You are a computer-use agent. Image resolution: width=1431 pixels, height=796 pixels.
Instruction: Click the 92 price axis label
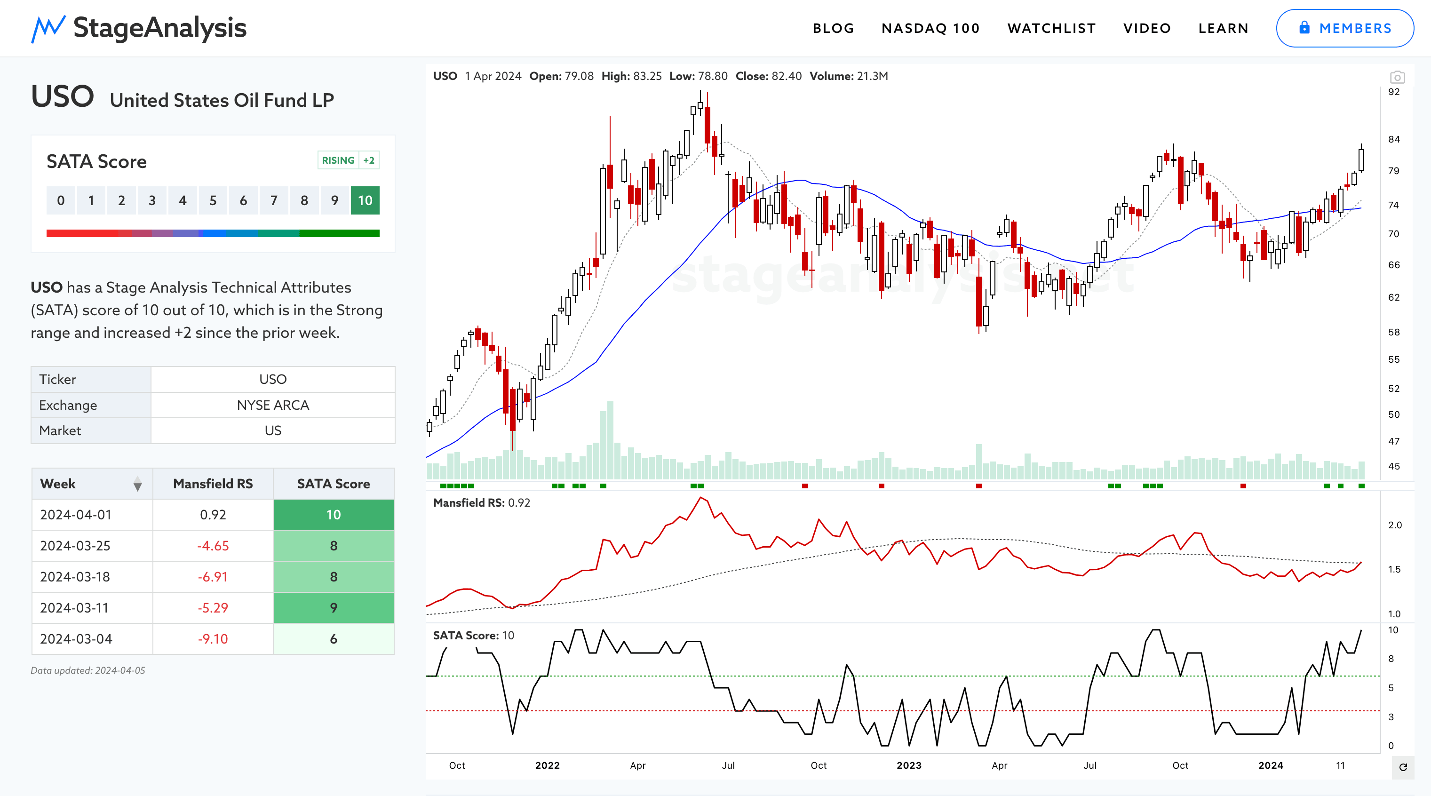click(x=1394, y=92)
